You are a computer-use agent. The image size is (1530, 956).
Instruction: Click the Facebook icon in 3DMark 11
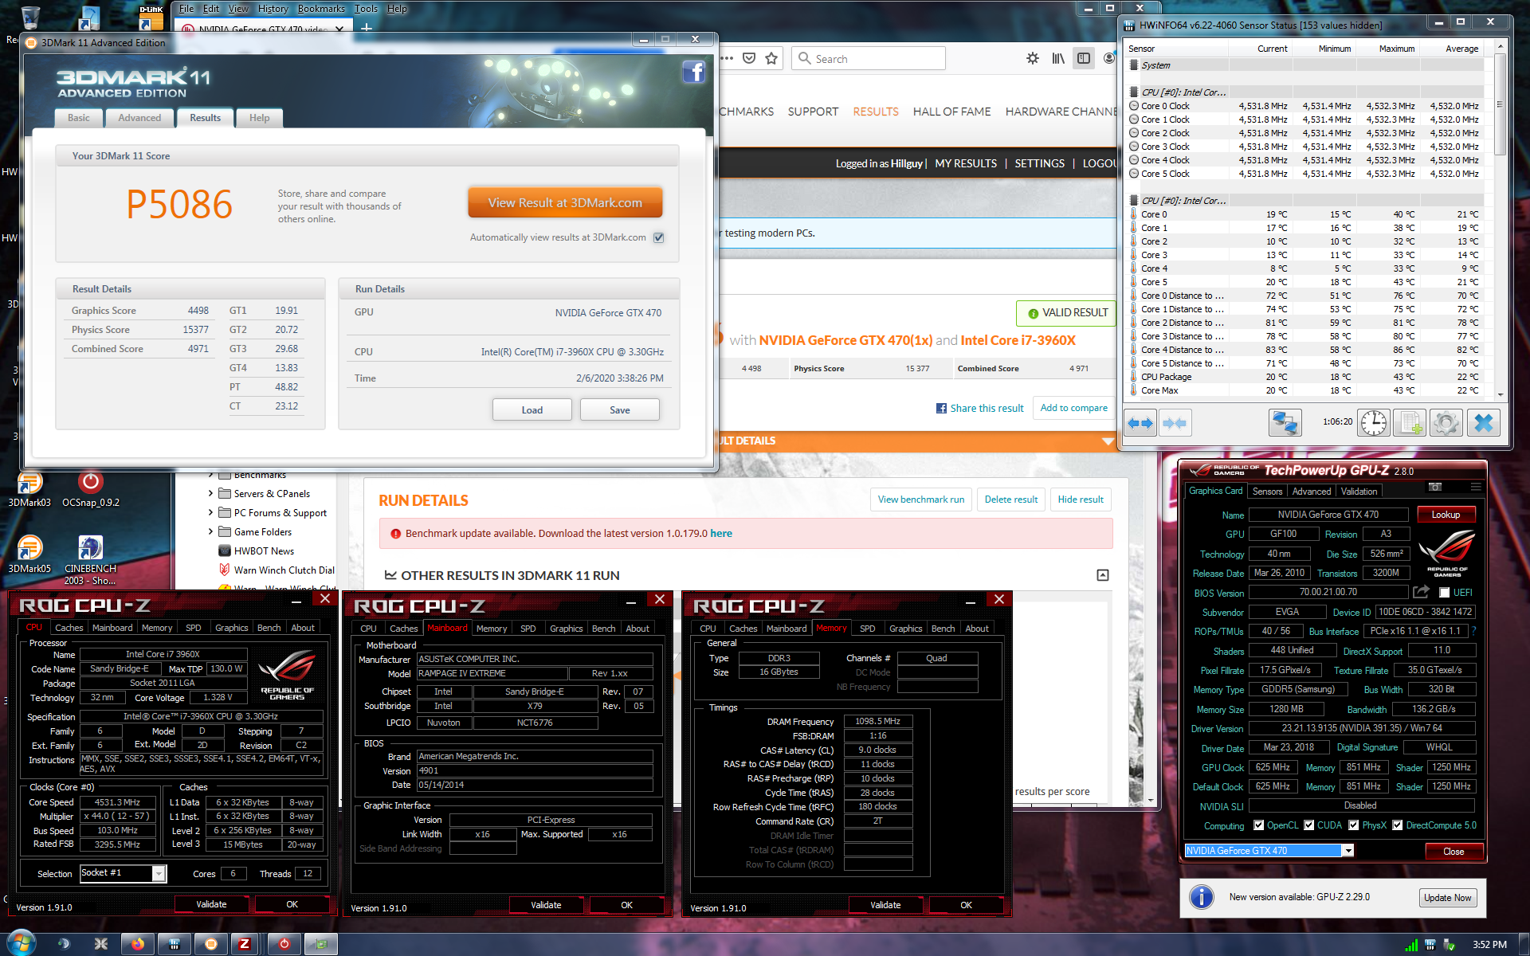tap(693, 72)
